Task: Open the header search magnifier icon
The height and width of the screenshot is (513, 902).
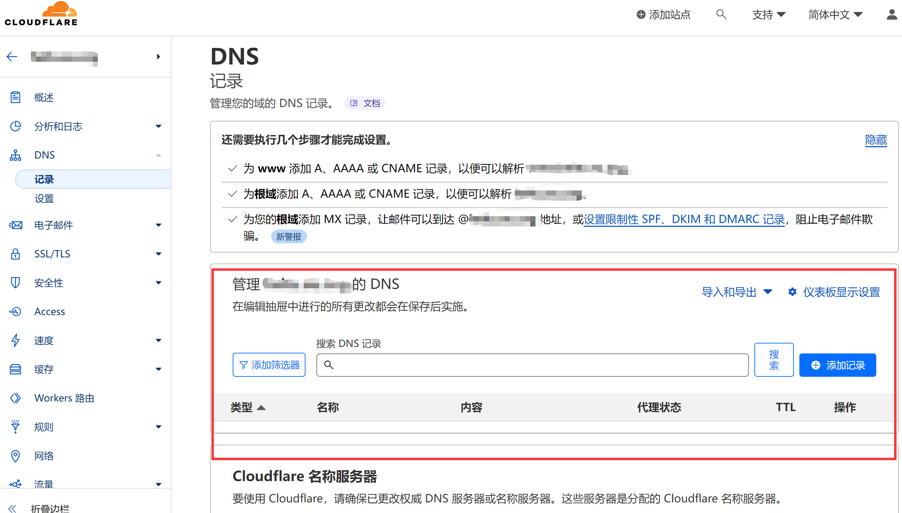Action: 721,14
